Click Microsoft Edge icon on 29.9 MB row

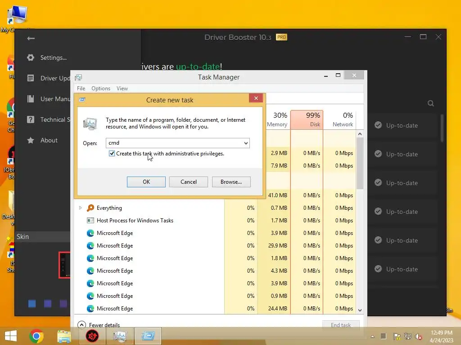(x=90, y=246)
